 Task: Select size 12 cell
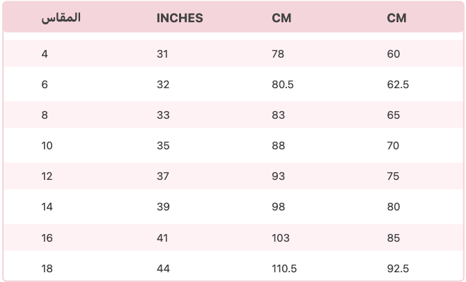coord(47,176)
